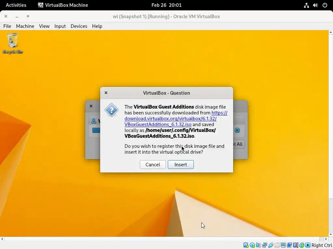The height and width of the screenshot is (249, 333).
Task: Close the VirtualBox Question dialog
Action: (x=106, y=93)
